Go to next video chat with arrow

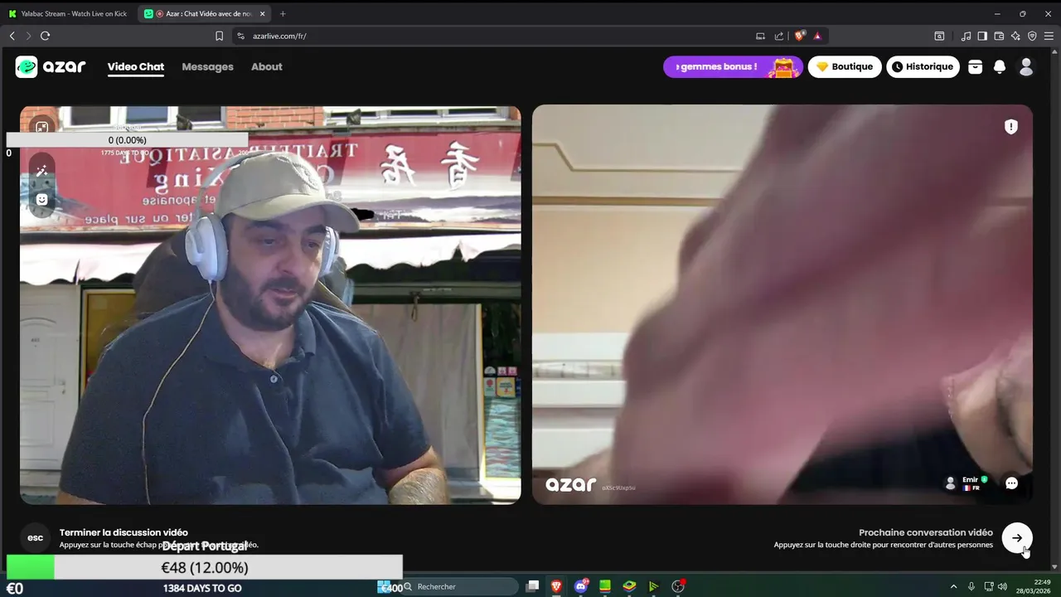pos(1017,538)
